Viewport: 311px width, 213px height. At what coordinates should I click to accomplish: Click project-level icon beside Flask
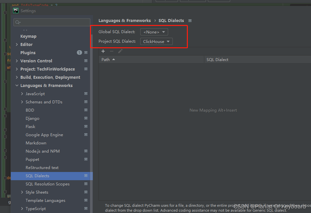coord(86,126)
